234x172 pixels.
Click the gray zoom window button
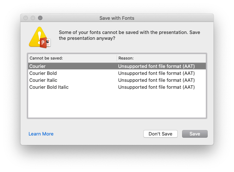click(x=40, y=18)
